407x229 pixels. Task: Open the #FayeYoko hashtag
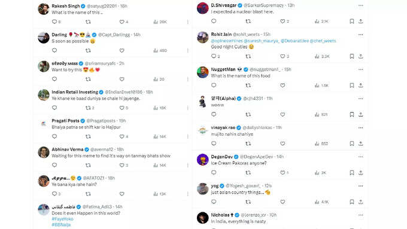62,219
